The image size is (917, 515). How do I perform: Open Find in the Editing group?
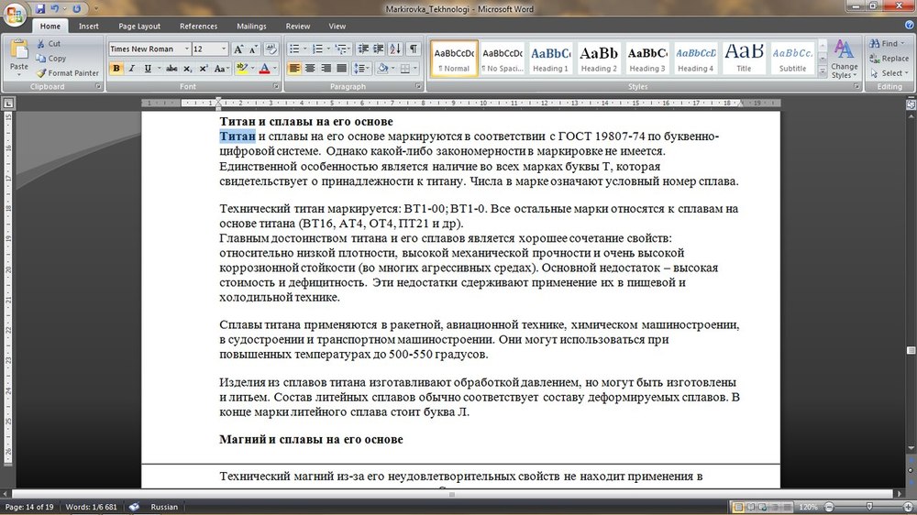pos(884,44)
